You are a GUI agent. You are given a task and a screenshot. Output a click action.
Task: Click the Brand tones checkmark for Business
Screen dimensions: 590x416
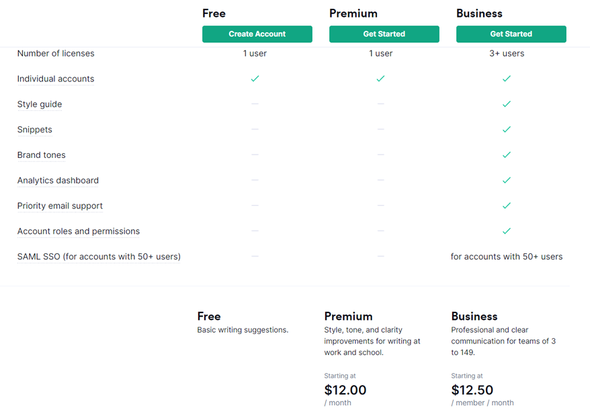[x=507, y=155]
